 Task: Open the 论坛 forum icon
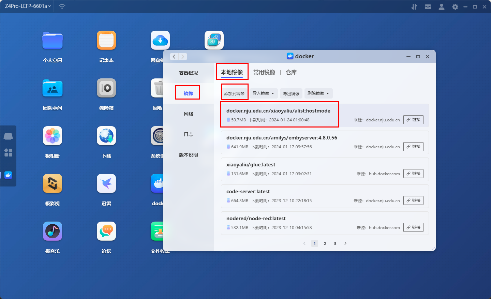(106, 231)
